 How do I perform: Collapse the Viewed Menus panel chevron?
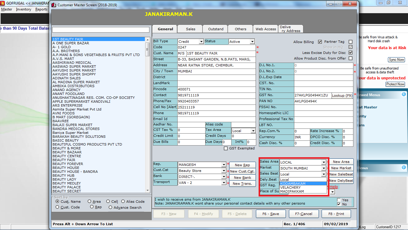coord(404,95)
